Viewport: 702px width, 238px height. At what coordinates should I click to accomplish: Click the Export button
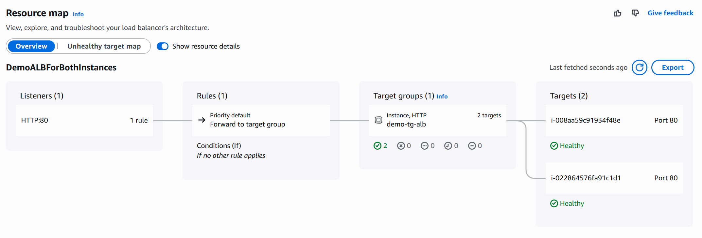tap(673, 67)
